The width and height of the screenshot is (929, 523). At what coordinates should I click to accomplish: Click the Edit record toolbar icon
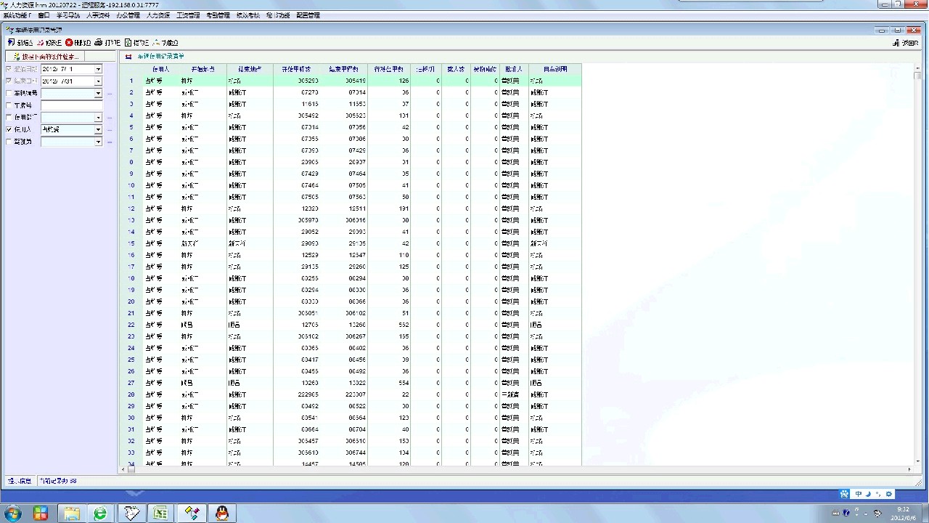[49, 43]
